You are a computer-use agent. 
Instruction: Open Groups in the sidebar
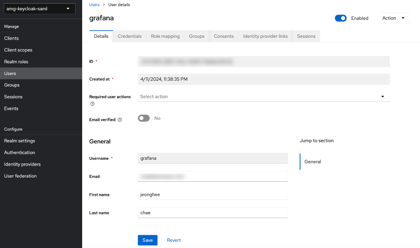coord(41,85)
